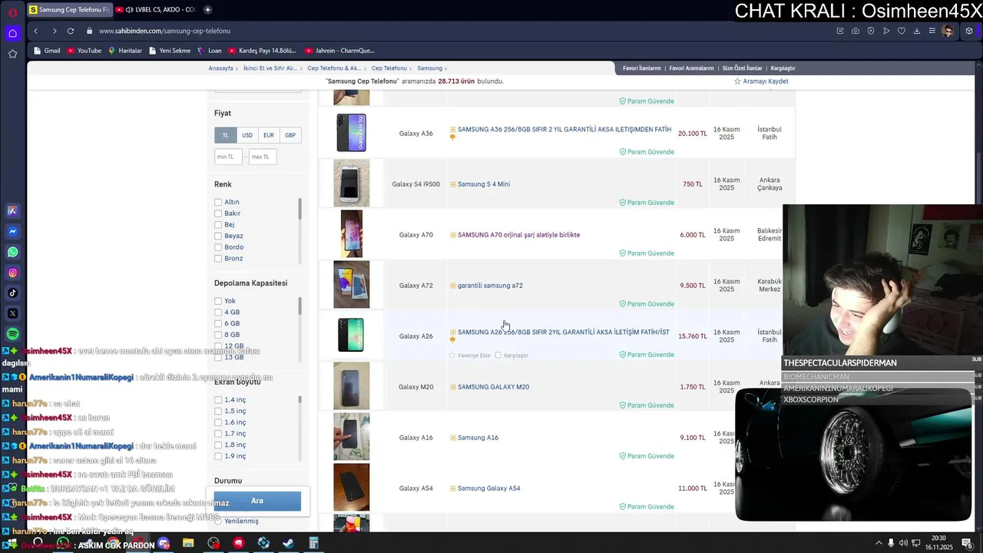Open Galaxy A36 listing thumbnail
983x553 pixels.
click(x=352, y=133)
